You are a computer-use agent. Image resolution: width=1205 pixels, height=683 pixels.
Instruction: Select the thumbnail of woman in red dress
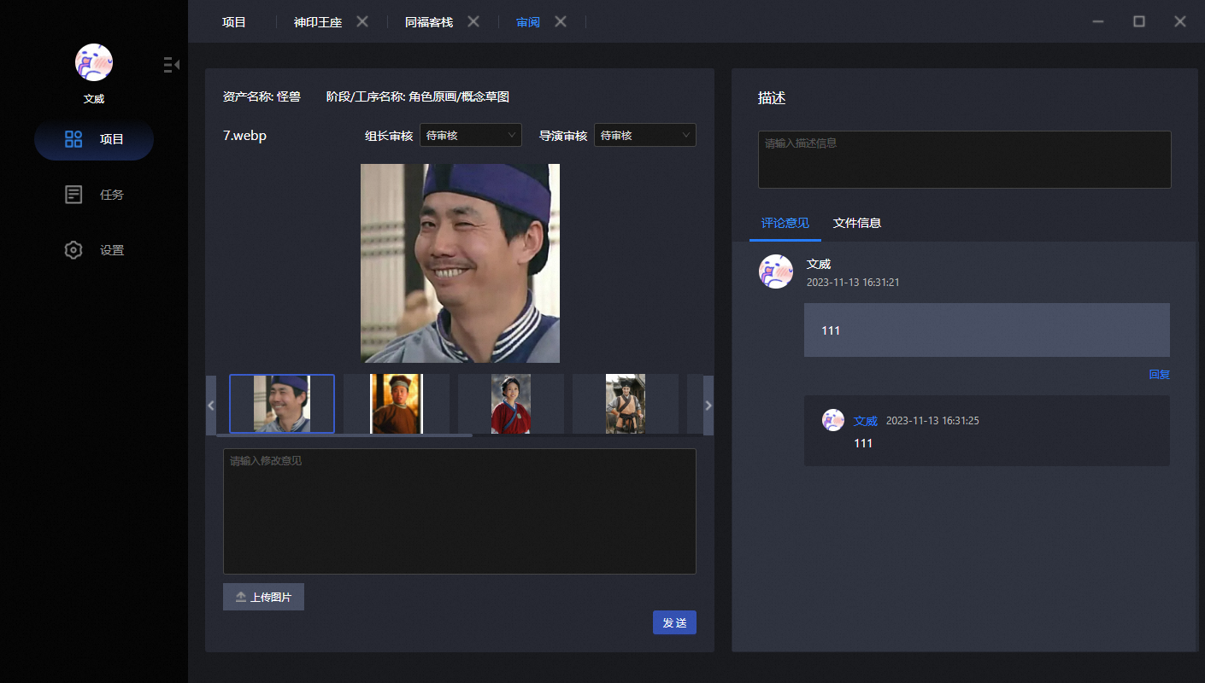click(511, 404)
